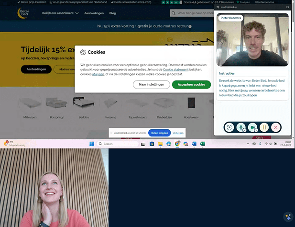This screenshot has width=295, height=227.
Task: Open Microsoft Word from the taskbar
Action: click(194, 144)
